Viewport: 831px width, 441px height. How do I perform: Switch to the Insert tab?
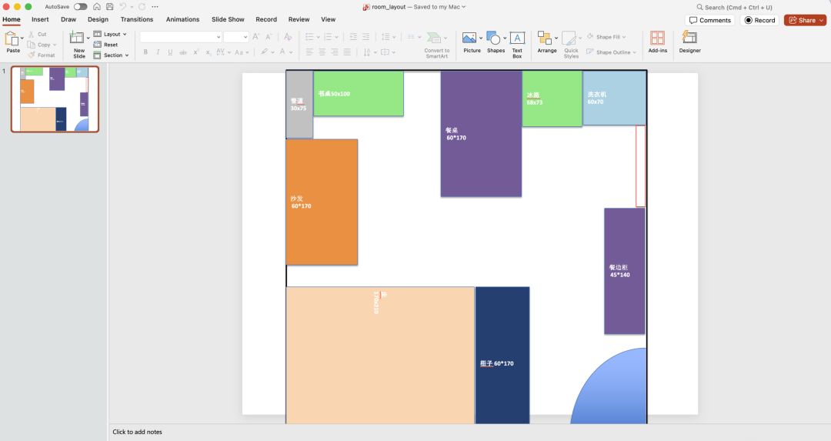pyautogui.click(x=40, y=19)
